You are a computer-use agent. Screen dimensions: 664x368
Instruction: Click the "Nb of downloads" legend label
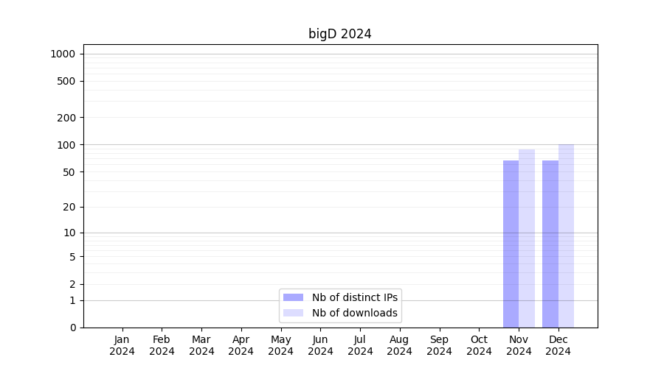[355, 314]
